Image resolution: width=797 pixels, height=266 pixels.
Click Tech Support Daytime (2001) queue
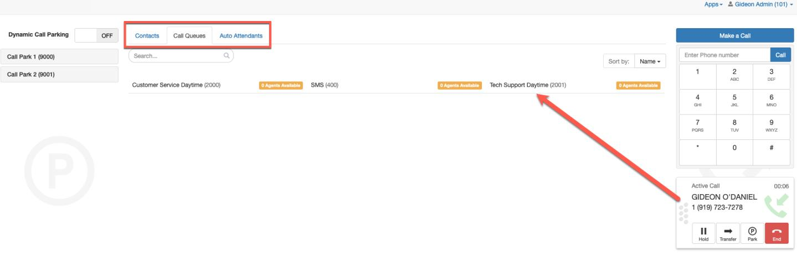tap(528, 85)
